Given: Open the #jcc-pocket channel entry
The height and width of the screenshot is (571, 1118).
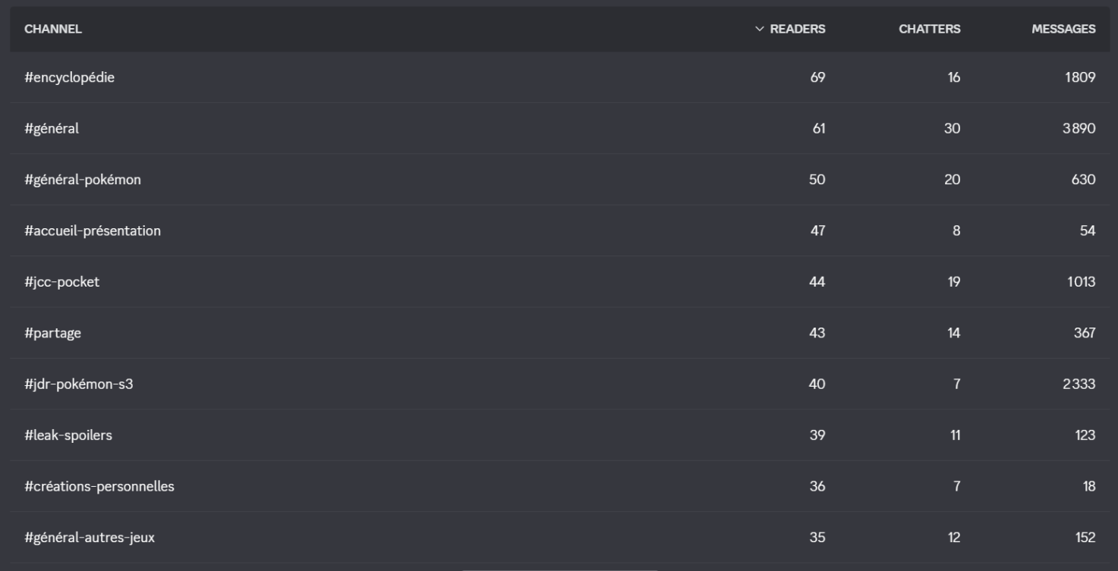Looking at the screenshot, I should tap(559, 282).
